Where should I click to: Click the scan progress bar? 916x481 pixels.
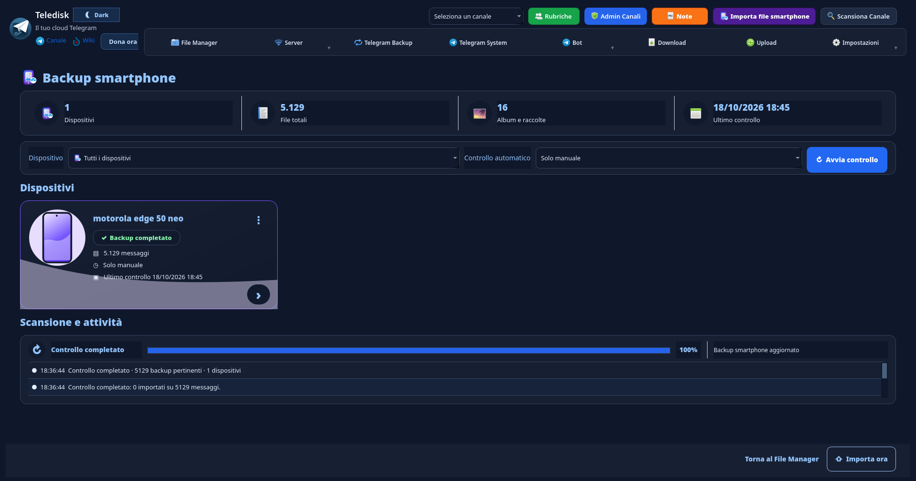click(x=409, y=350)
